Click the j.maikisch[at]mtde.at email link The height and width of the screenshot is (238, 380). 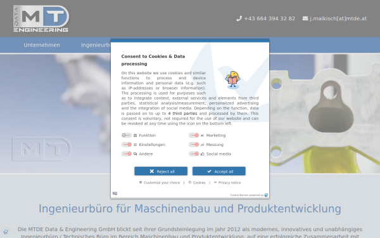(x=338, y=18)
